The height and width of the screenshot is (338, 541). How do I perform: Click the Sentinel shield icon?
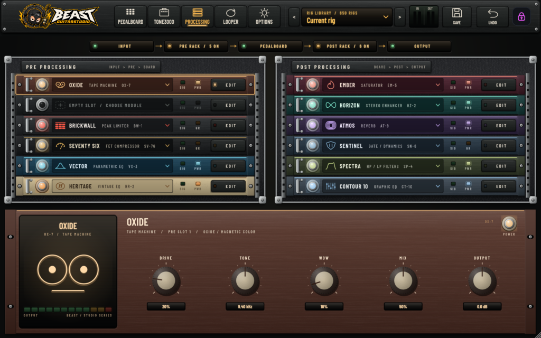(331, 146)
